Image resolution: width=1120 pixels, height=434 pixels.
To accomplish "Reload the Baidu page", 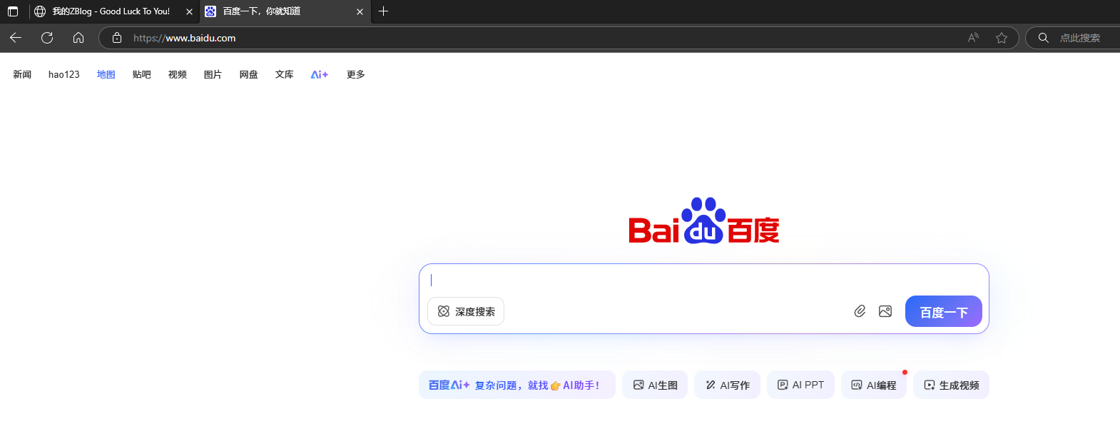I will point(47,38).
